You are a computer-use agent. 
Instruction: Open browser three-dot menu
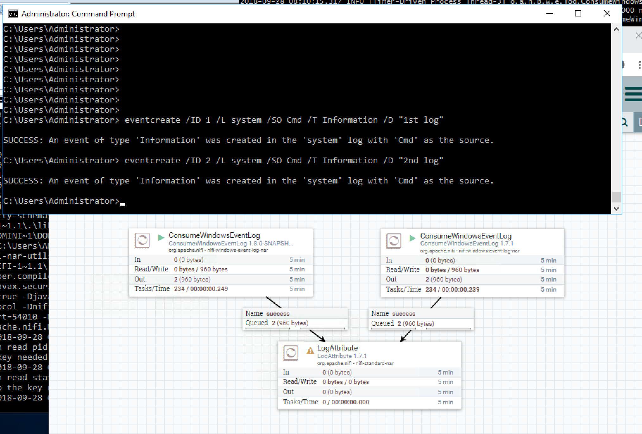(x=639, y=65)
